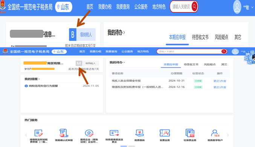Screen dimensions: 255x147
Task: Select 其它 tab in top page
Action: coord(238,37)
